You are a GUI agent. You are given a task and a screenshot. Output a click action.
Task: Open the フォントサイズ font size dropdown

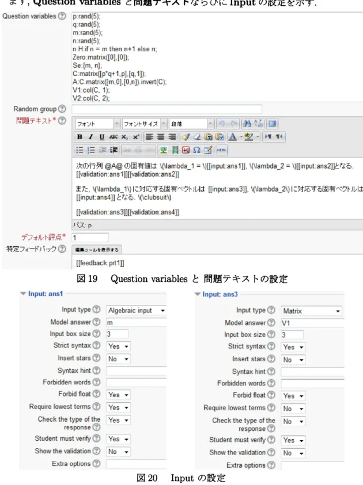[x=144, y=124]
